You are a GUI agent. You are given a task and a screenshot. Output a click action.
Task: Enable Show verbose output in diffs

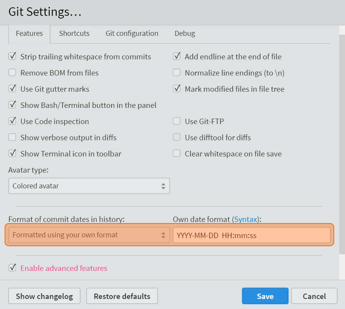[12, 137]
